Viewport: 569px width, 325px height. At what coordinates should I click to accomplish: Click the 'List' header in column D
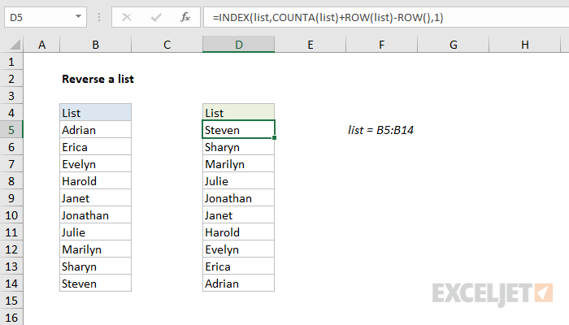point(238,113)
